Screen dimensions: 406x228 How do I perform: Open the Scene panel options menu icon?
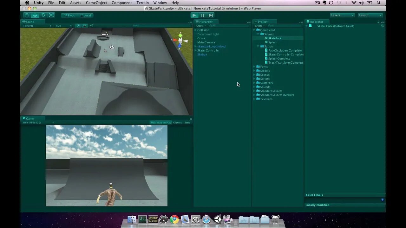(190, 22)
